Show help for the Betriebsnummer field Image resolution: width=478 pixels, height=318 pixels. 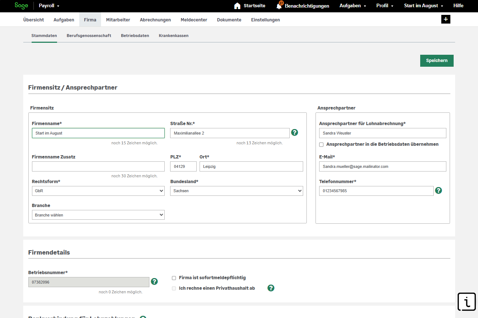[x=154, y=281]
